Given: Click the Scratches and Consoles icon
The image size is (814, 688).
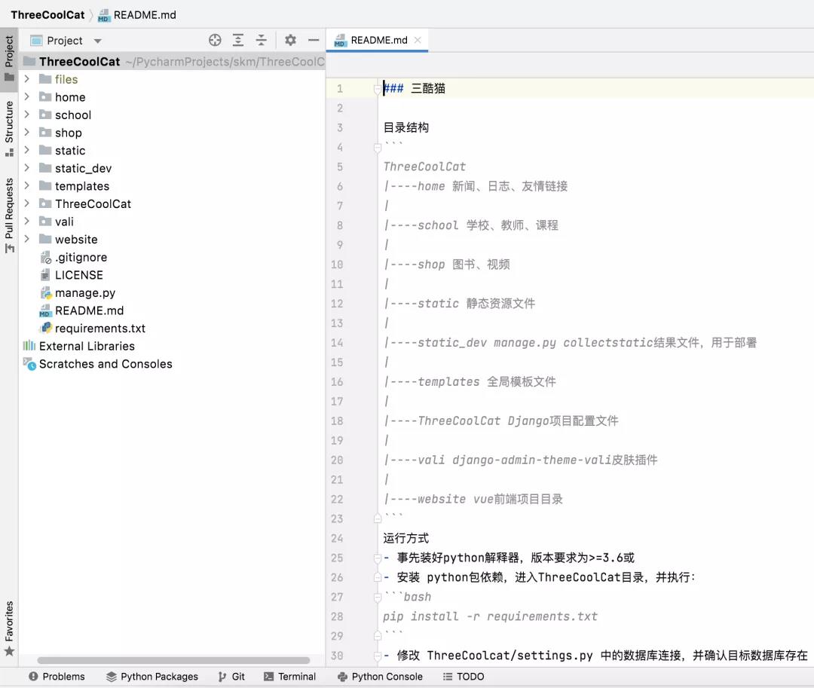Looking at the screenshot, I should 29,364.
